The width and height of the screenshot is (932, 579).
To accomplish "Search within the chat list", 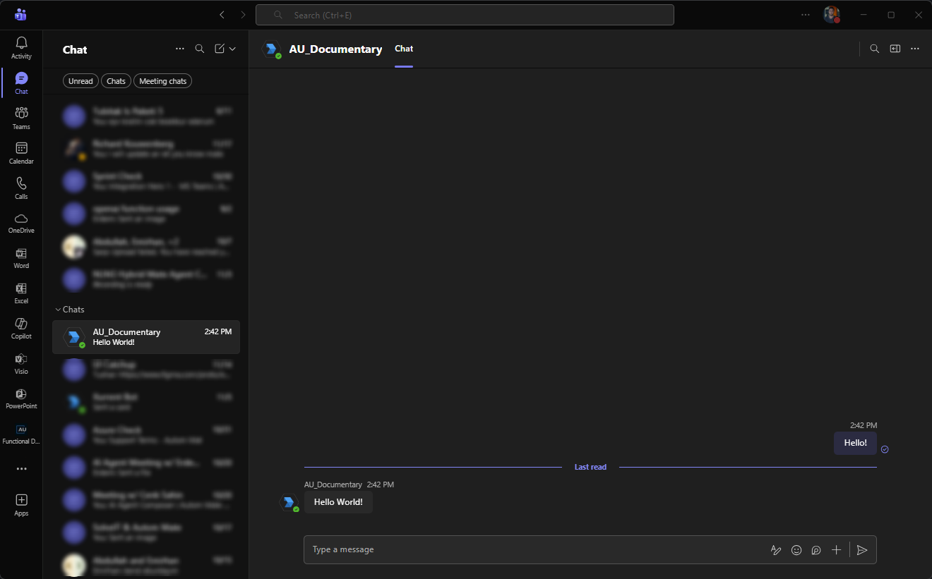I will tap(200, 49).
